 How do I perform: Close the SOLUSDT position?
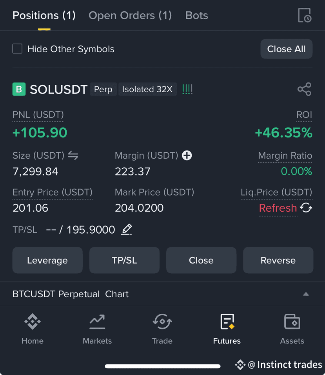point(201,260)
